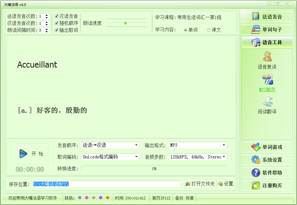The width and height of the screenshot is (297, 205).
Task: Decrease 朗读间隔时间 with down arrow
Action: (x=47, y=32)
